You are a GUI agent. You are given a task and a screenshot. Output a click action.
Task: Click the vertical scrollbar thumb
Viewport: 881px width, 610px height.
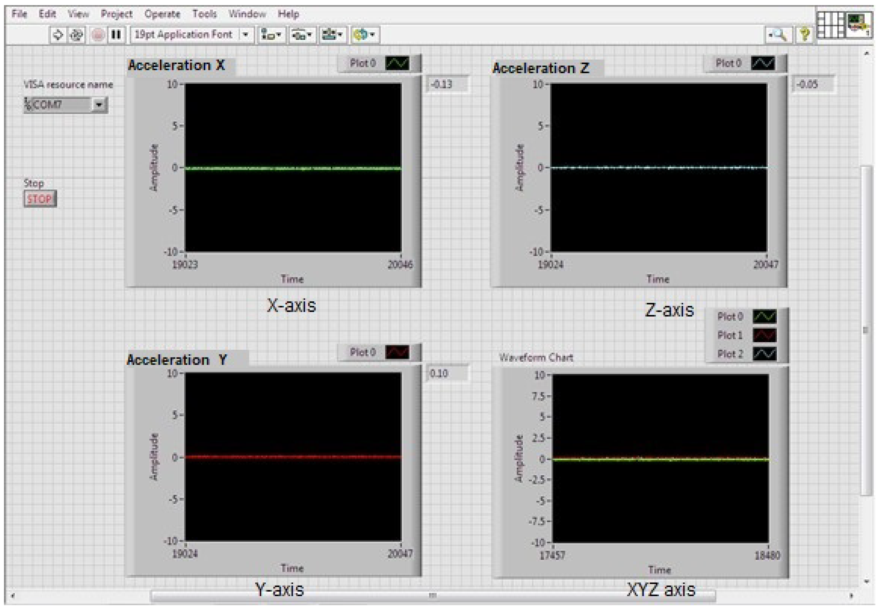866,331
